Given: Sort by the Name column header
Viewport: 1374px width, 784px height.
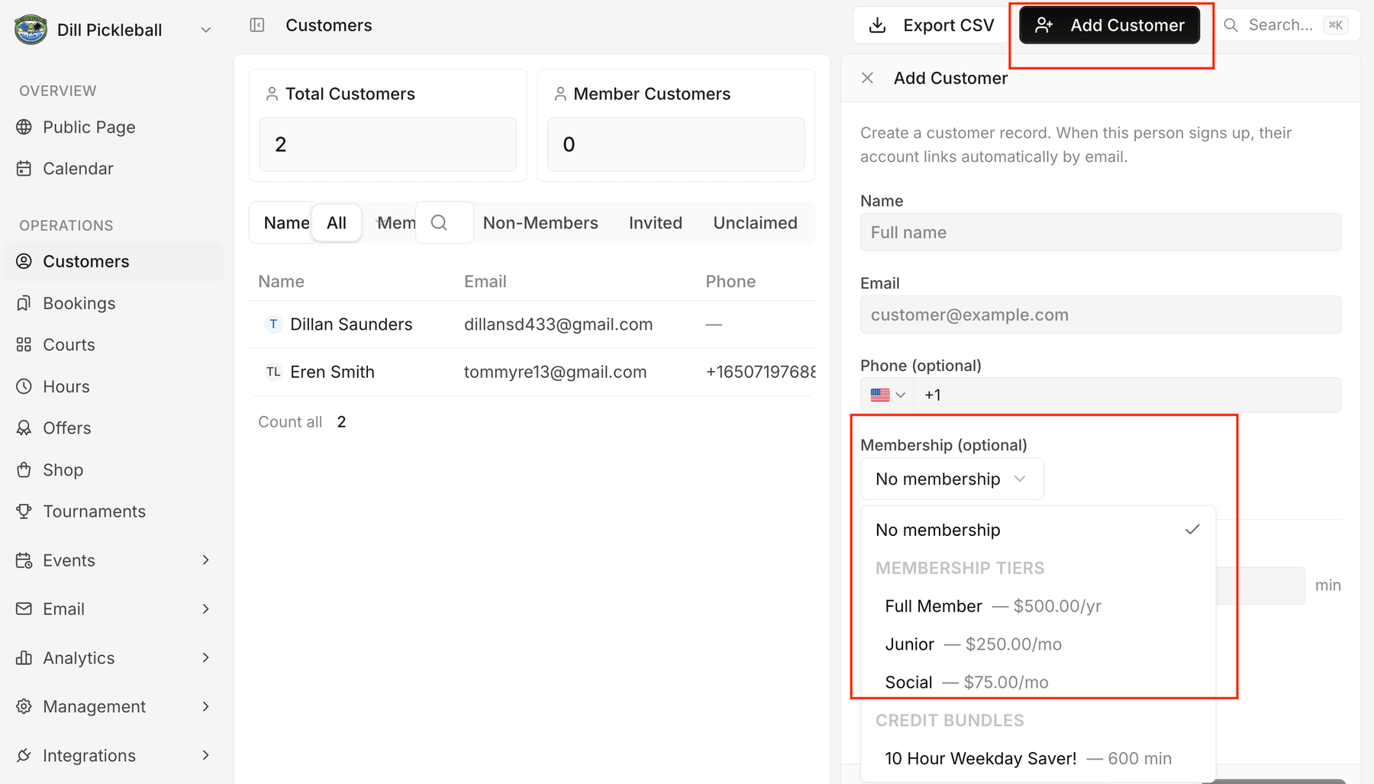Looking at the screenshot, I should click(x=281, y=282).
